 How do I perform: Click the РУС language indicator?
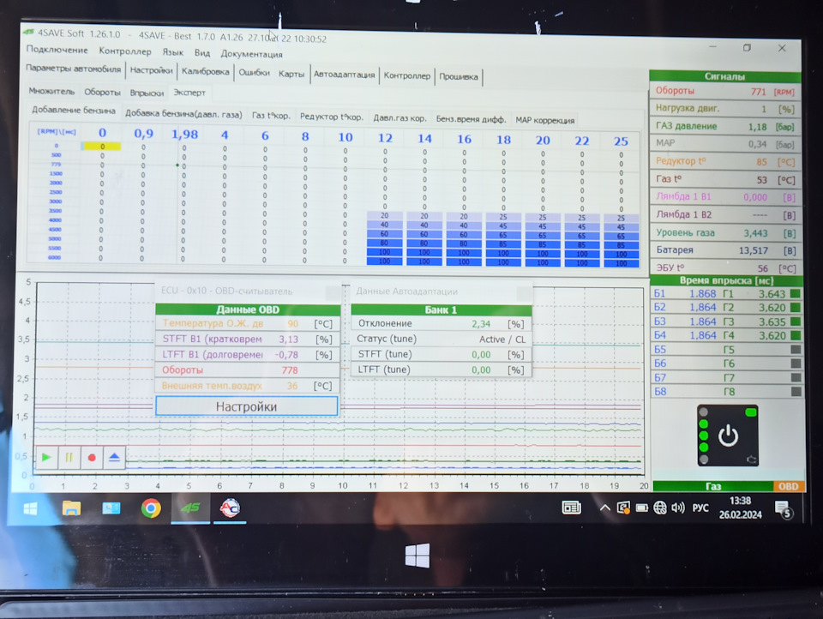[700, 508]
